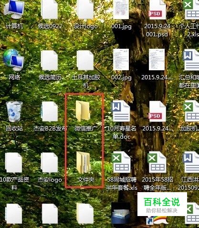Select the 杰安logo file icon
Viewport: 199px width, 228px height.
pos(50,163)
